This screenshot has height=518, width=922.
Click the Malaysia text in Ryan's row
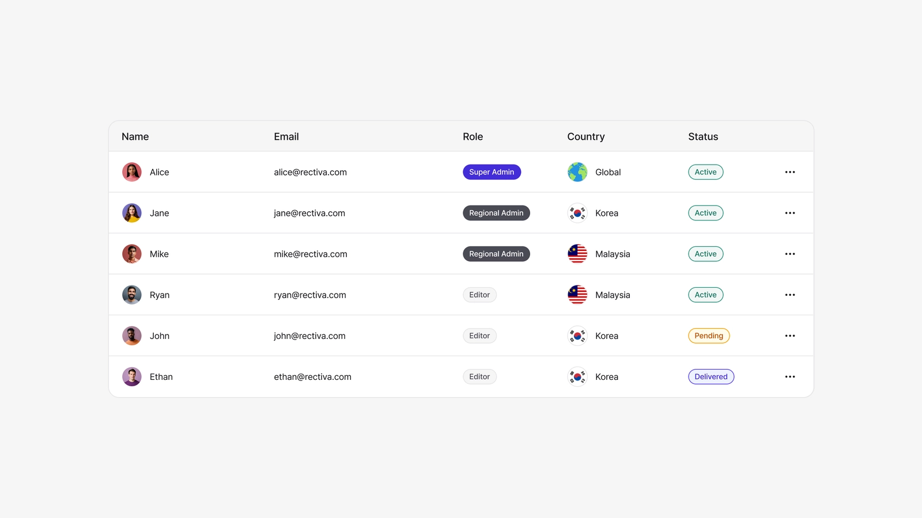point(613,295)
